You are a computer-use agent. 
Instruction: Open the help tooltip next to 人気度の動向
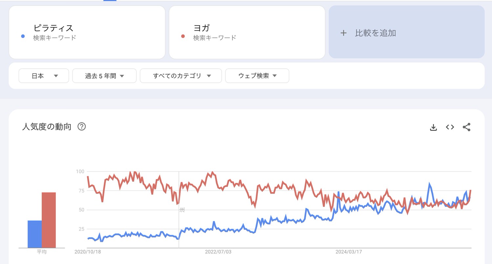[81, 127]
